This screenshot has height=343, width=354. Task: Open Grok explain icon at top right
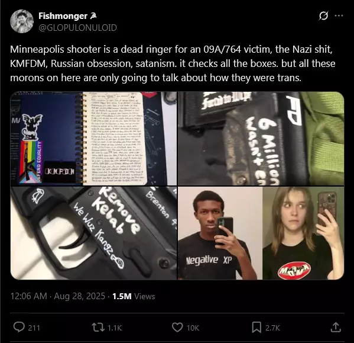click(x=323, y=16)
